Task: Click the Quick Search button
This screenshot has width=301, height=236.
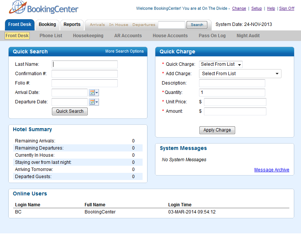Action: click(x=70, y=111)
